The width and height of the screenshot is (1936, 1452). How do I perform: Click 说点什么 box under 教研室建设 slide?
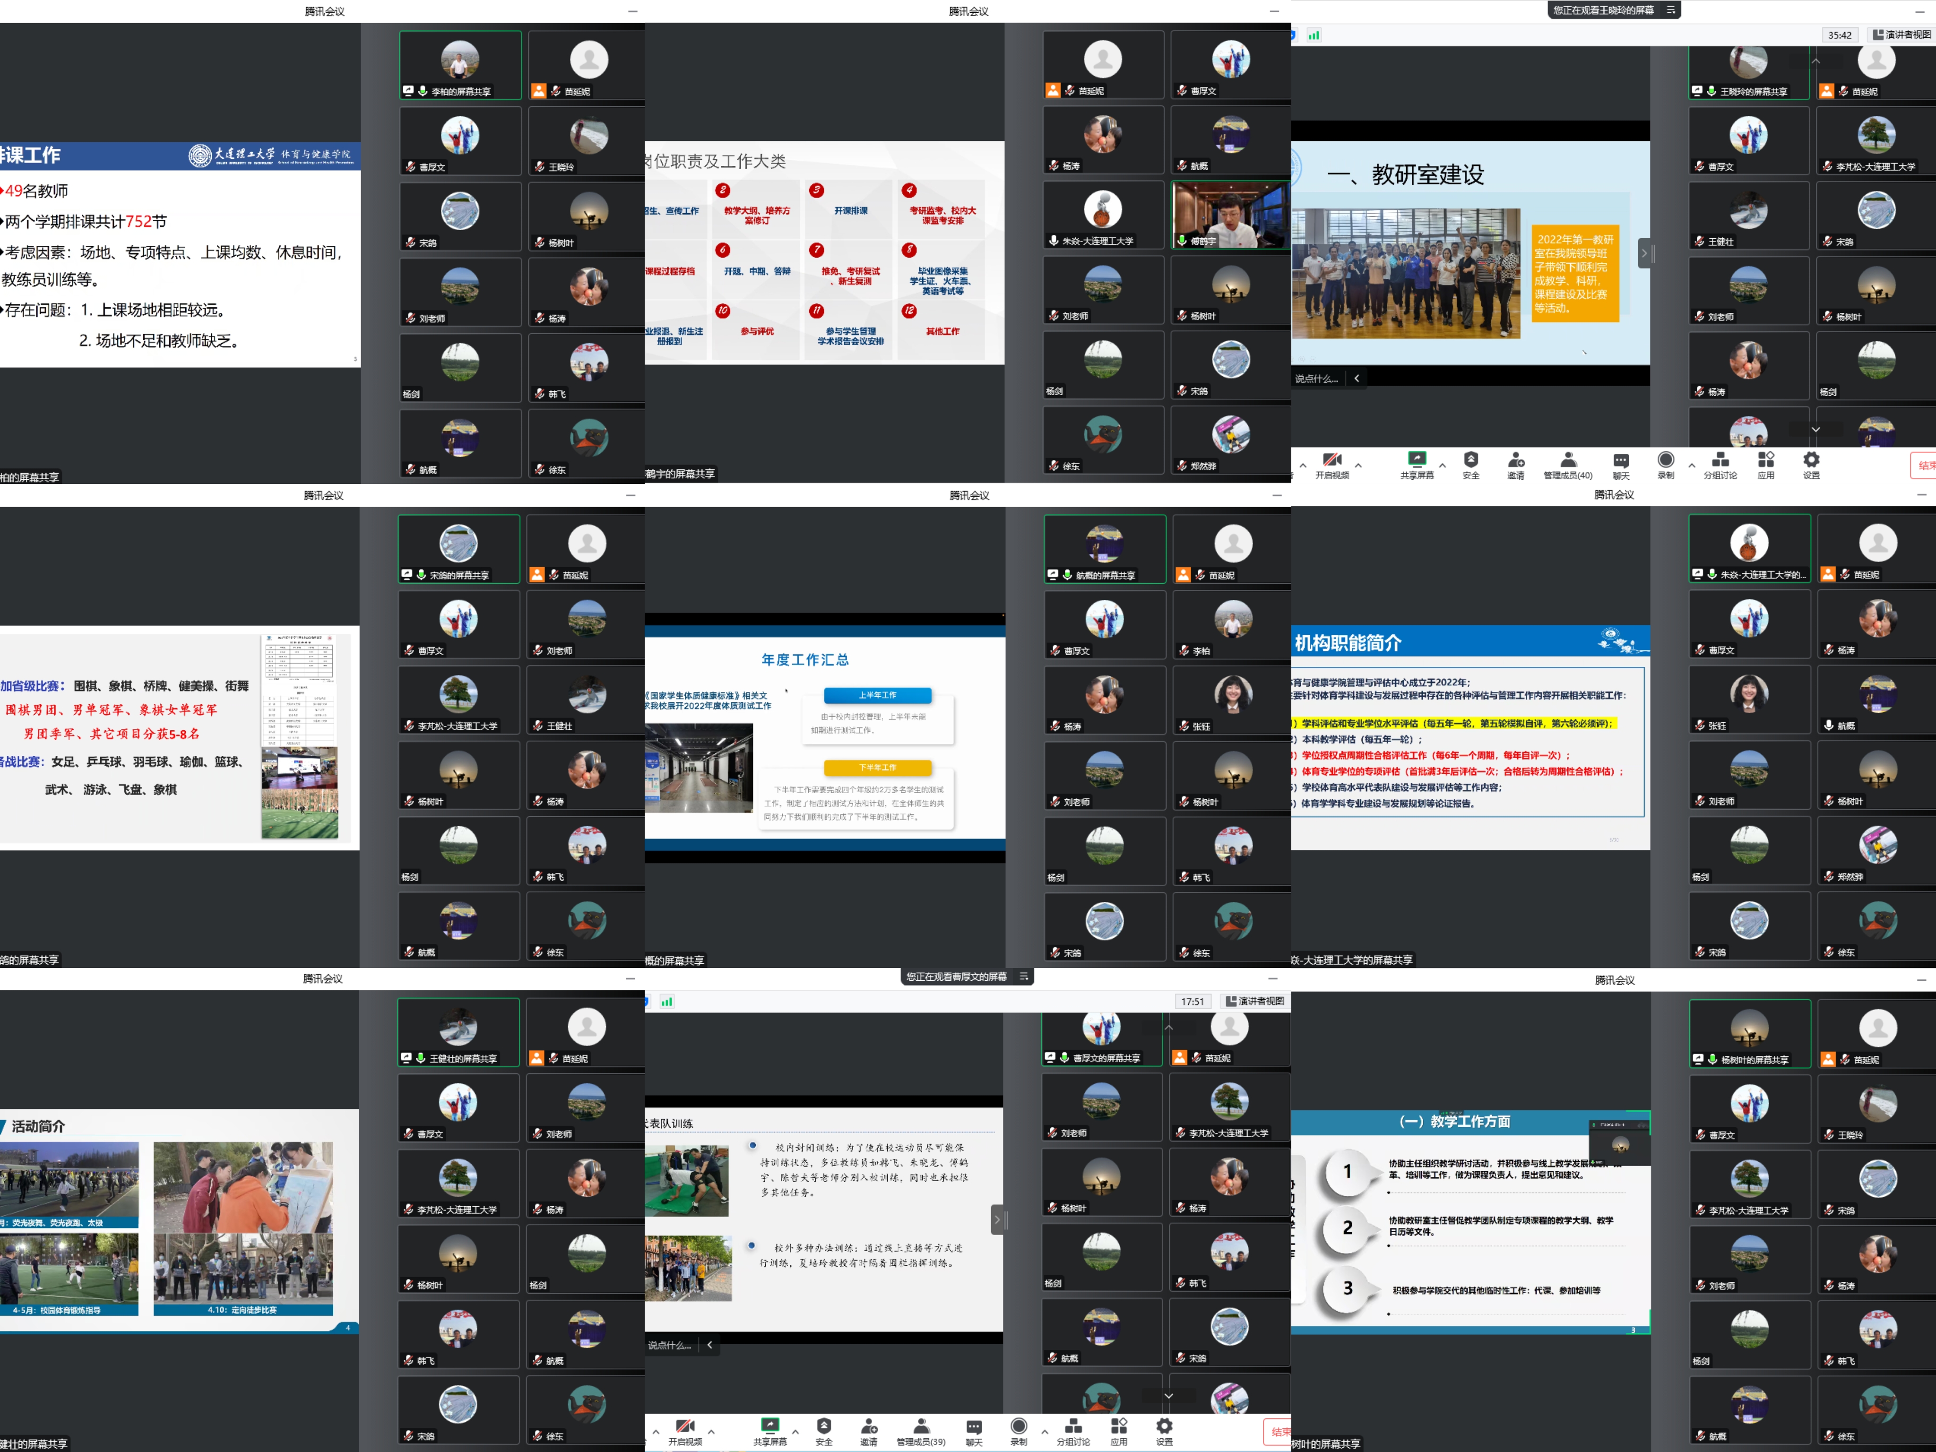click(x=1316, y=379)
